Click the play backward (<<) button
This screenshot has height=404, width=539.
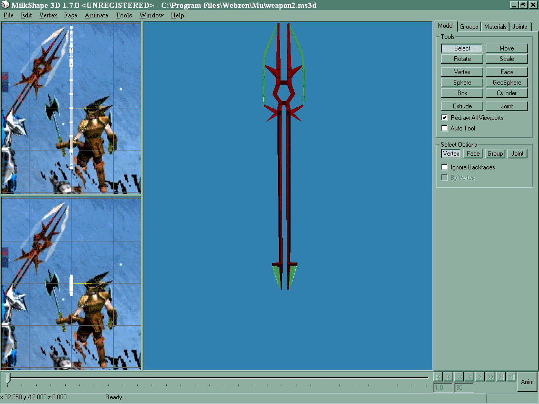tap(459, 377)
